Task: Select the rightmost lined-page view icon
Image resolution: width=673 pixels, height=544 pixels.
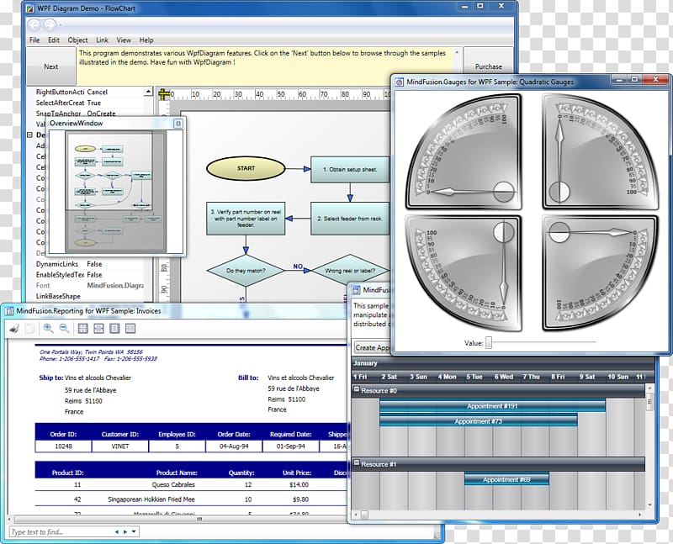Action: point(130,329)
